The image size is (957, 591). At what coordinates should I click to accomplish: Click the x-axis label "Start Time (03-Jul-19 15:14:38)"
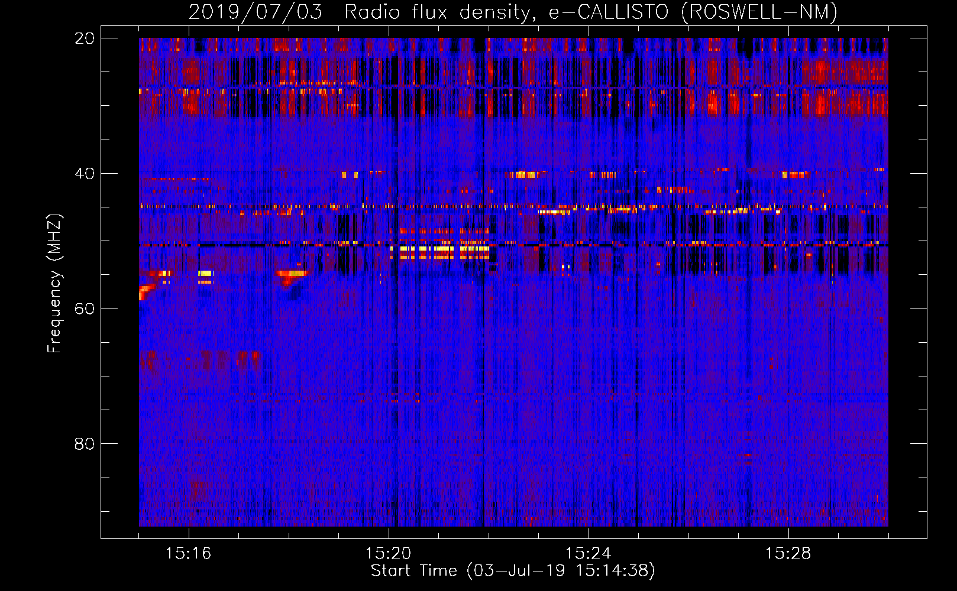coord(513,571)
